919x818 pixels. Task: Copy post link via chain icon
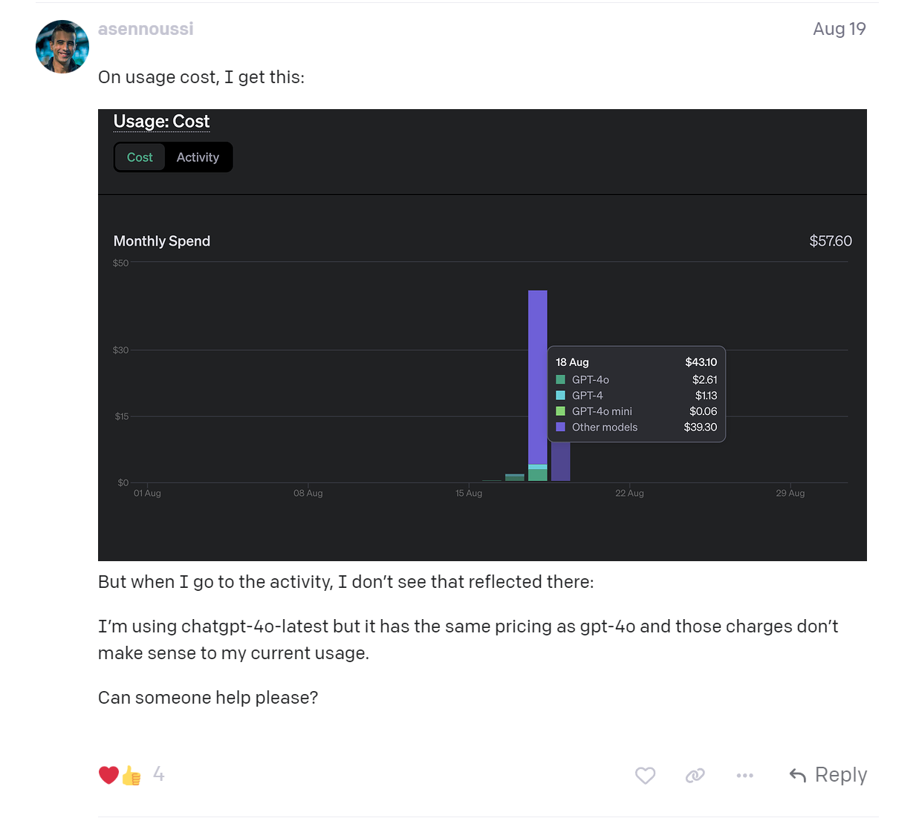pyautogui.click(x=695, y=775)
